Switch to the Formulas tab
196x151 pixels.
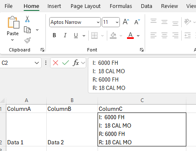(x=121, y=6)
